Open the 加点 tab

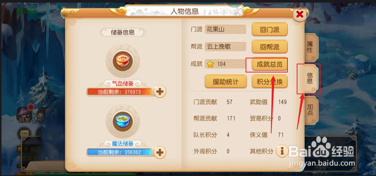tap(311, 110)
